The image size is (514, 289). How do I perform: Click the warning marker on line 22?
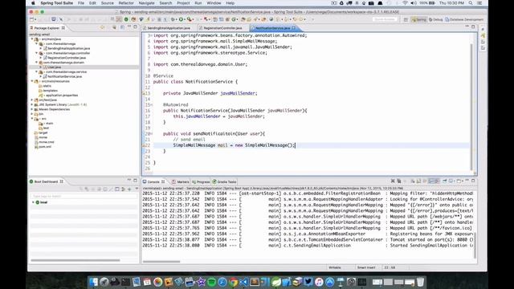[x=144, y=145]
